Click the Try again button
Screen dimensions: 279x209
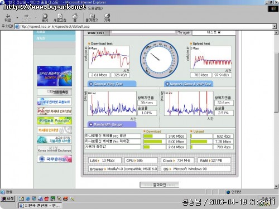(x=184, y=33)
